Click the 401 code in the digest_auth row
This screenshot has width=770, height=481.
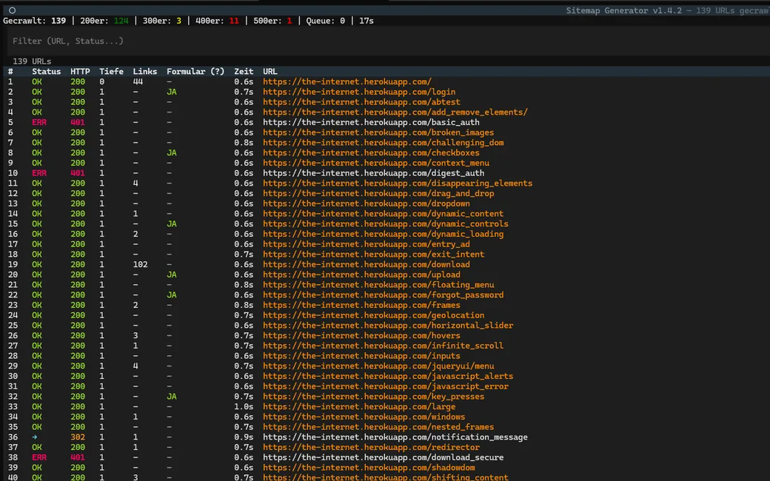coord(78,172)
